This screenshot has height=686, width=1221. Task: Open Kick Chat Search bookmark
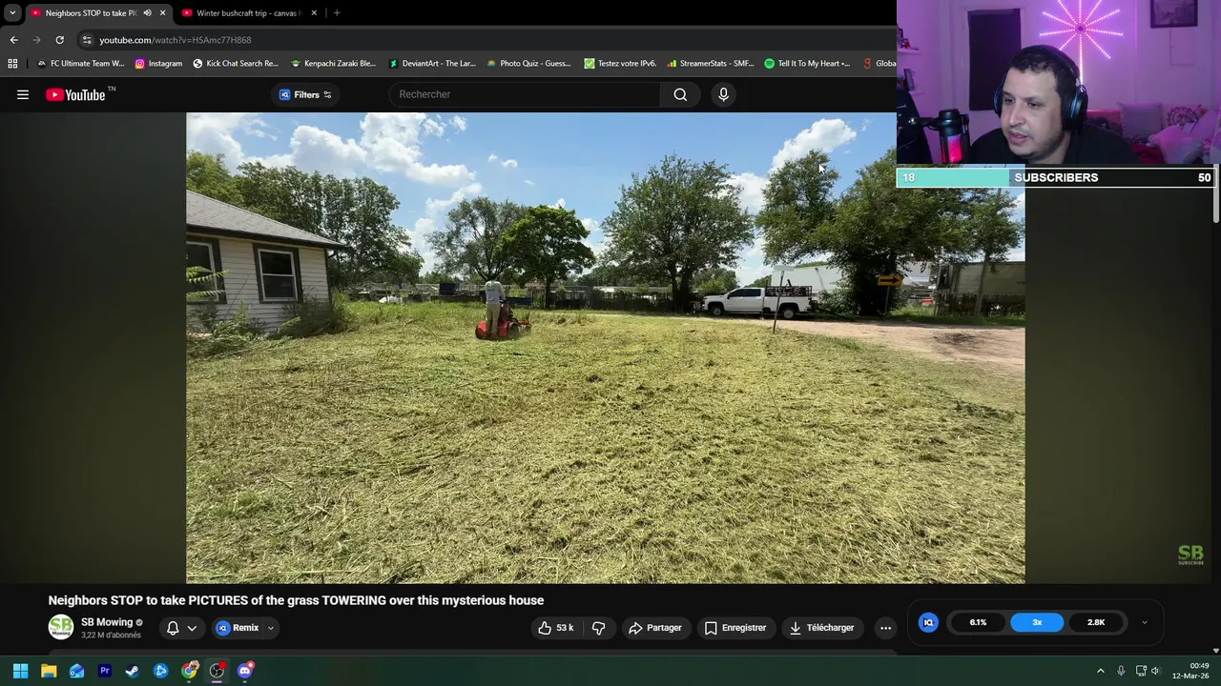[x=236, y=63]
